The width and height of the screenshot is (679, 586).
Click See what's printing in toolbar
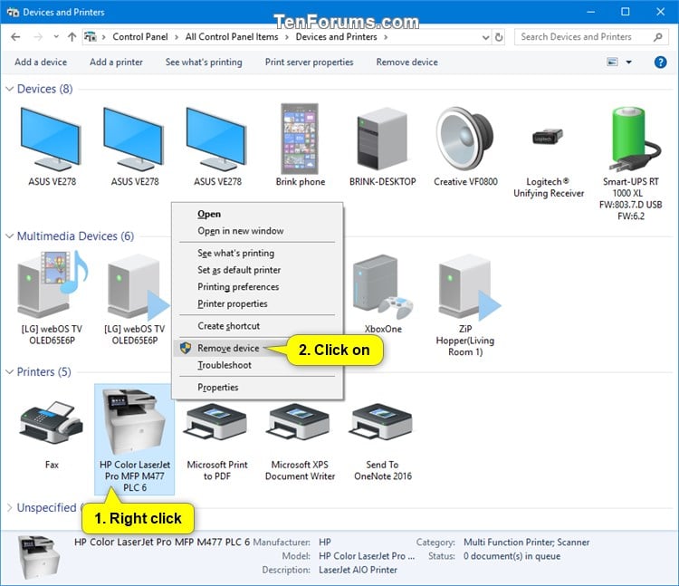(x=204, y=62)
